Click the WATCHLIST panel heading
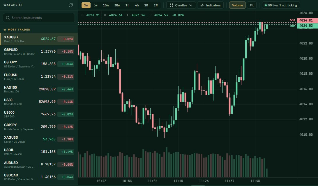This screenshot has height=186, width=318. tap(13, 5)
